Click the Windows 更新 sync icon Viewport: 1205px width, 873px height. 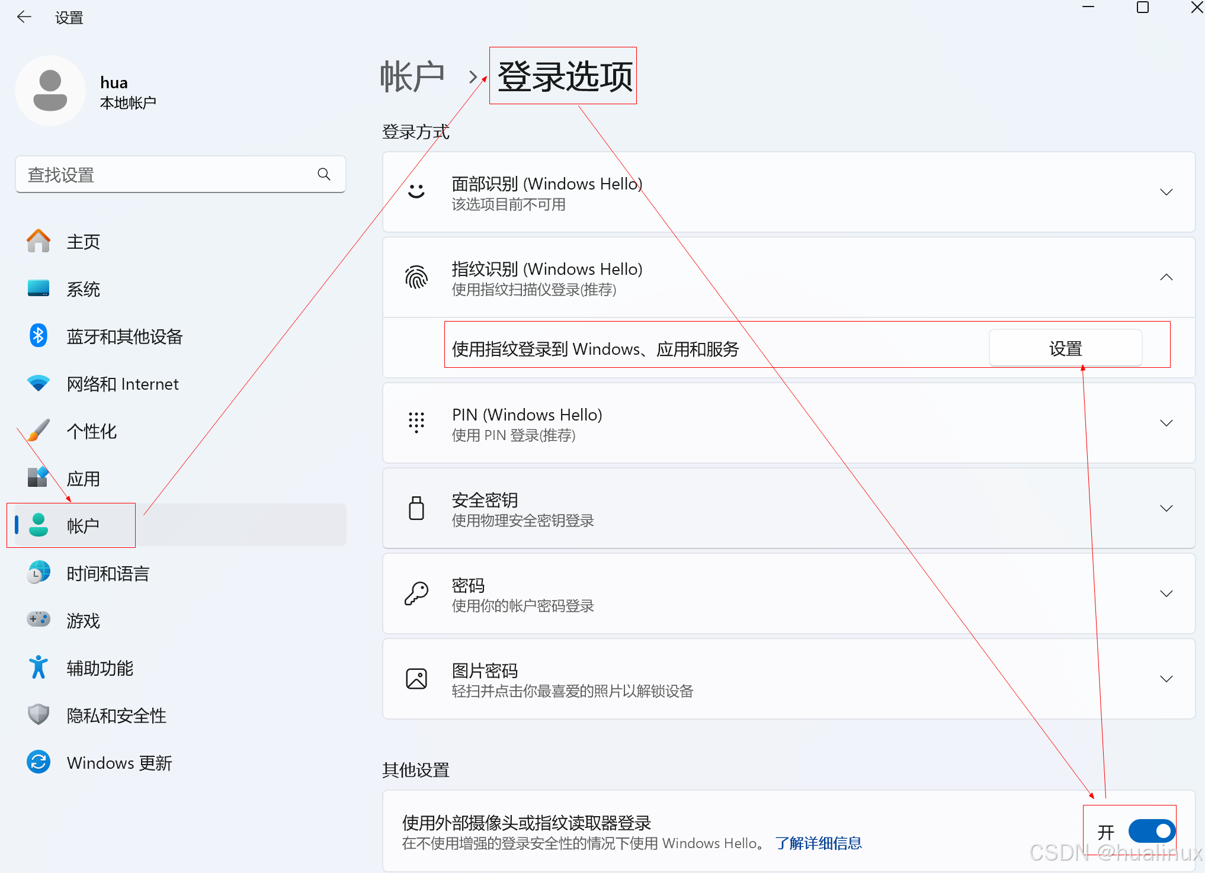click(x=39, y=762)
